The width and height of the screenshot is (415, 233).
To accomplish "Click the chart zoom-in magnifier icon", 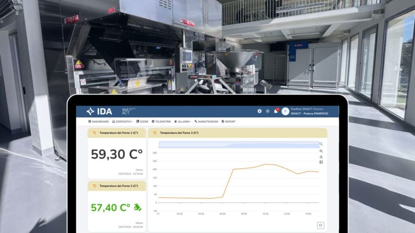I will tap(321, 151).
